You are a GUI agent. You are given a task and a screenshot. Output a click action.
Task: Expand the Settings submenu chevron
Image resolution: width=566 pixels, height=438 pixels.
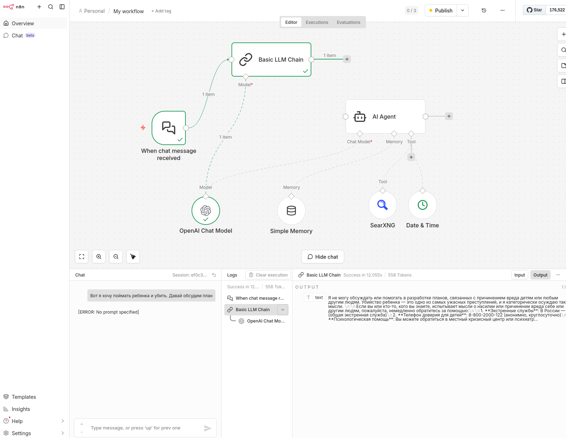coord(63,433)
